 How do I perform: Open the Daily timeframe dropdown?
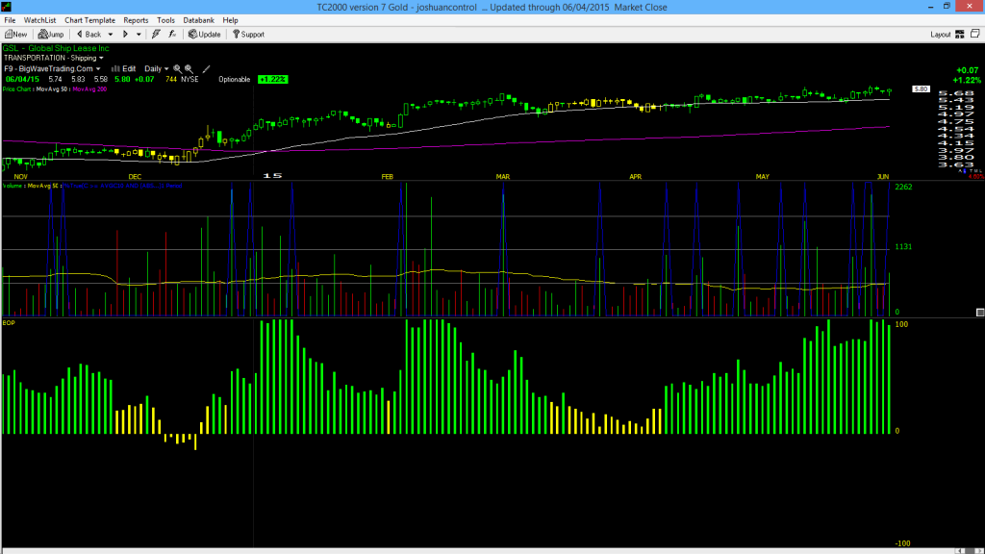point(166,69)
